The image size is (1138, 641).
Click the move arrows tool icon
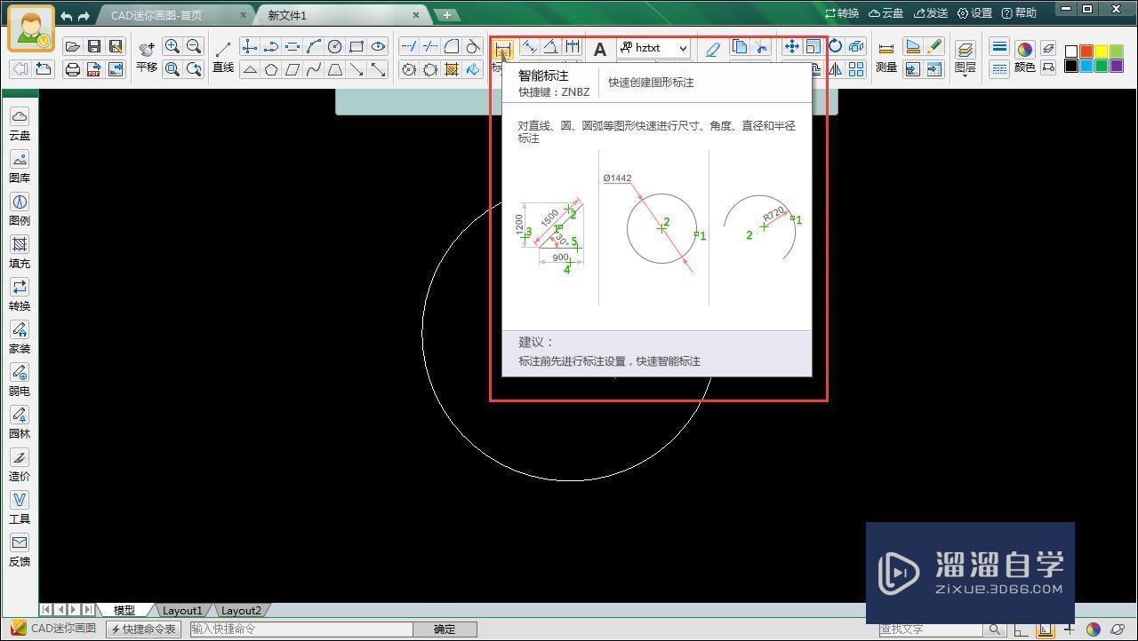pyautogui.click(x=791, y=47)
